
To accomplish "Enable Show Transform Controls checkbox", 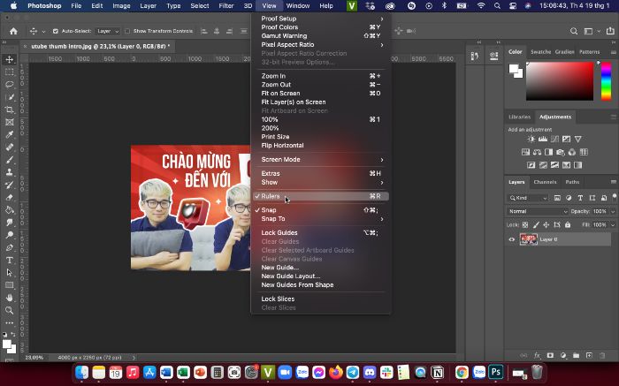I will coord(127,31).
